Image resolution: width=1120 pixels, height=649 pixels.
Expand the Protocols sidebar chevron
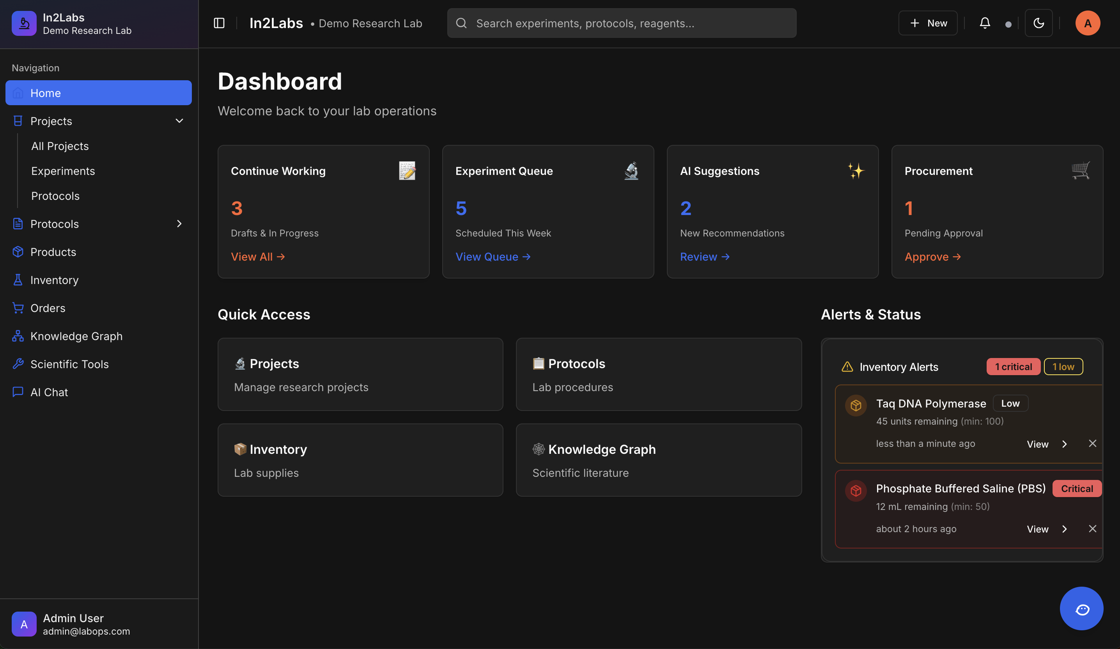(x=179, y=224)
